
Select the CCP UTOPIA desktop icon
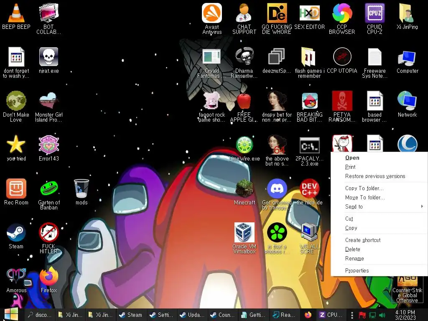click(x=342, y=57)
